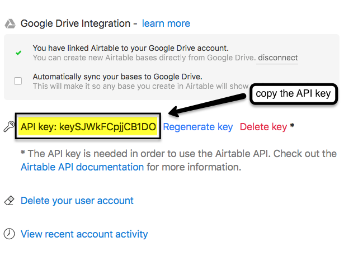Select the highlighted API key text
This screenshot has height=256, width=344.
[88, 127]
